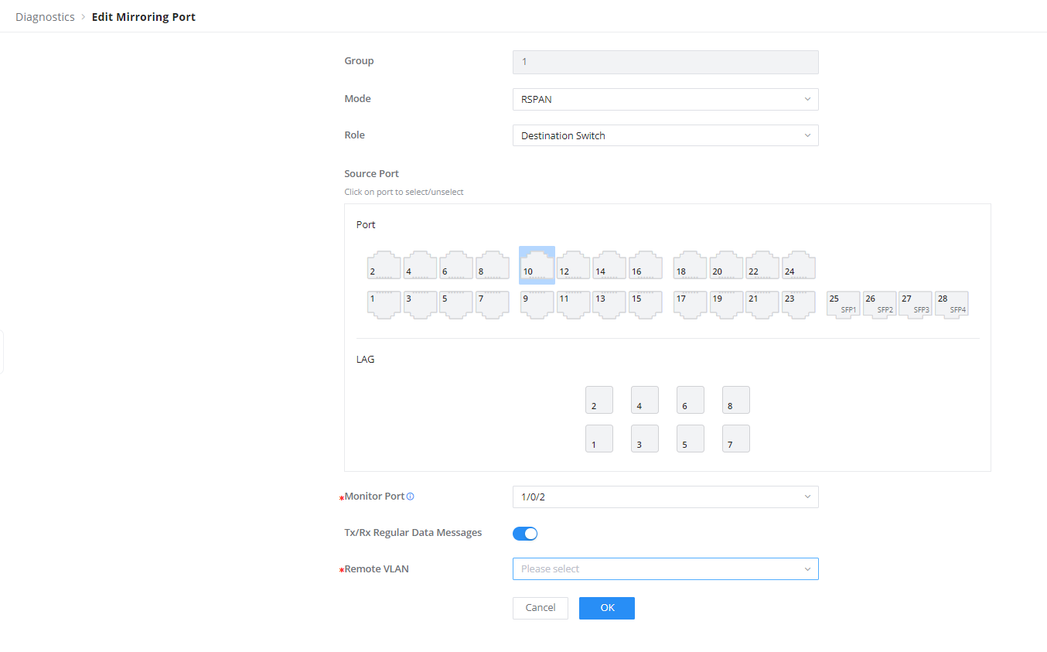Expand the Role dropdown Destination Switch
Screen dimensions: 1047x652
coord(665,135)
